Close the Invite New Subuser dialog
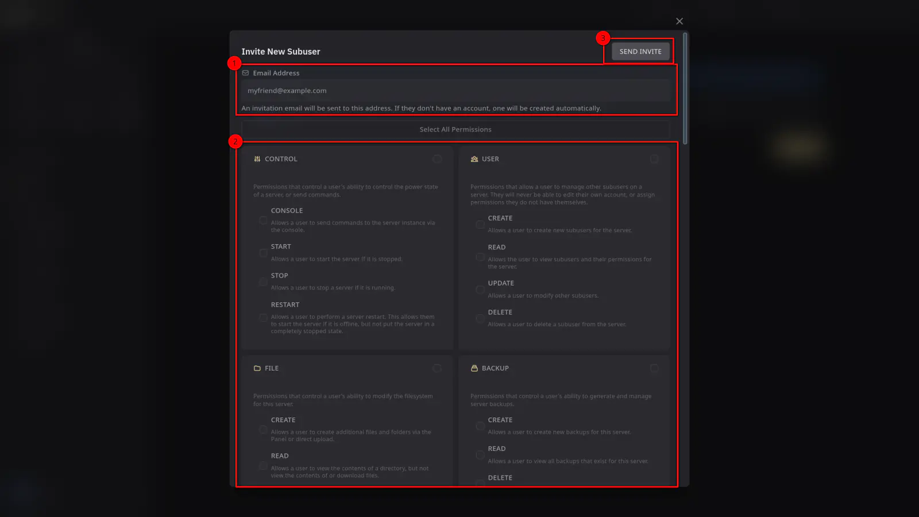 click(x=679, y=21)
